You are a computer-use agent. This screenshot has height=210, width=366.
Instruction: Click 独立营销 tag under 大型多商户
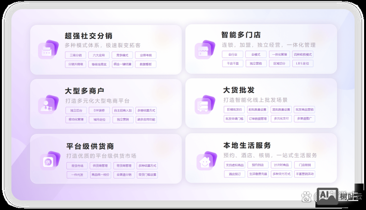(x=123, y=120)
